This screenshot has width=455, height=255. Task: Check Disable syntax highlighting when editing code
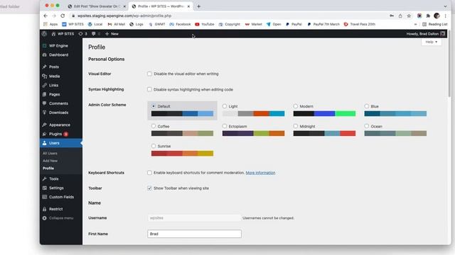(149, 90)
